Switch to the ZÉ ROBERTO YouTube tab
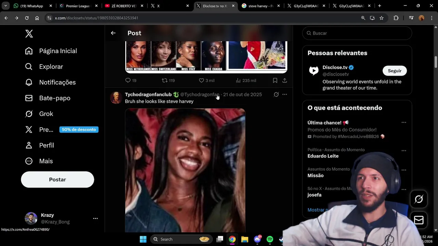 click(124, 6)
